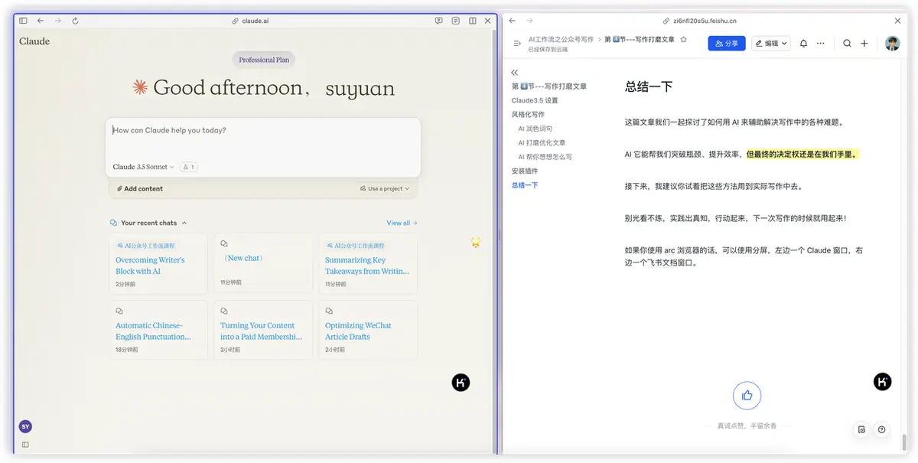Click the cat emoji icon beside recent chats
Viewport: 918px width, 463px height.
click(475, 242)
